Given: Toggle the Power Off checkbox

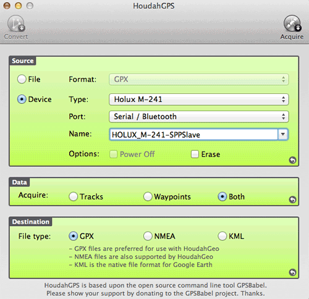Looking at the screenshot, I should click(113, 154).
